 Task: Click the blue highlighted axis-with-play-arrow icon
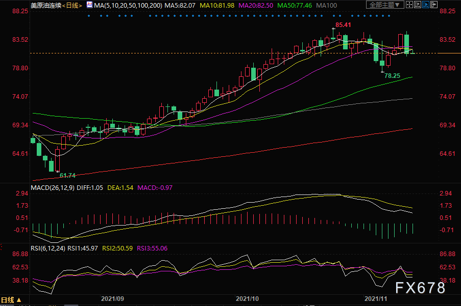(x=425, y=5)
